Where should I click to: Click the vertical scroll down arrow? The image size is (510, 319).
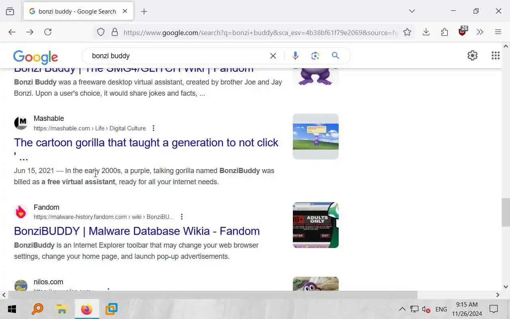tap(506, 287)
